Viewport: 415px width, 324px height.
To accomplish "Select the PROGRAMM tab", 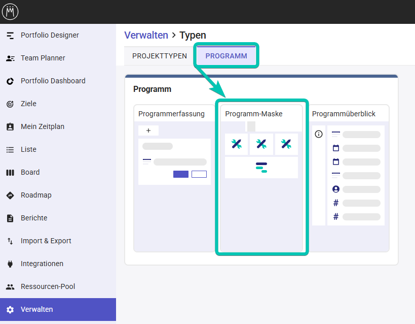I will point(226,56).
